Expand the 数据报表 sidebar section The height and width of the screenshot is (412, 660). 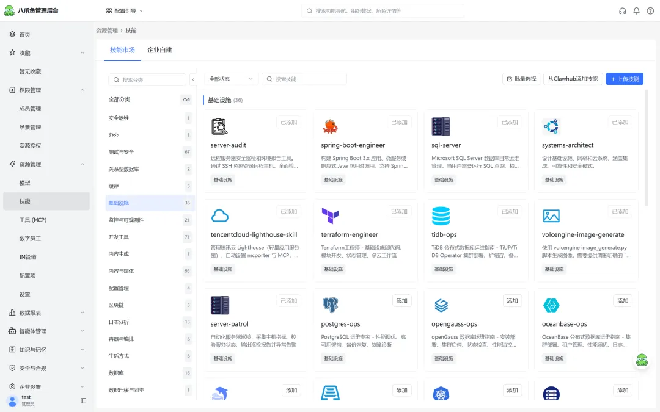click(x=82, y=313)
